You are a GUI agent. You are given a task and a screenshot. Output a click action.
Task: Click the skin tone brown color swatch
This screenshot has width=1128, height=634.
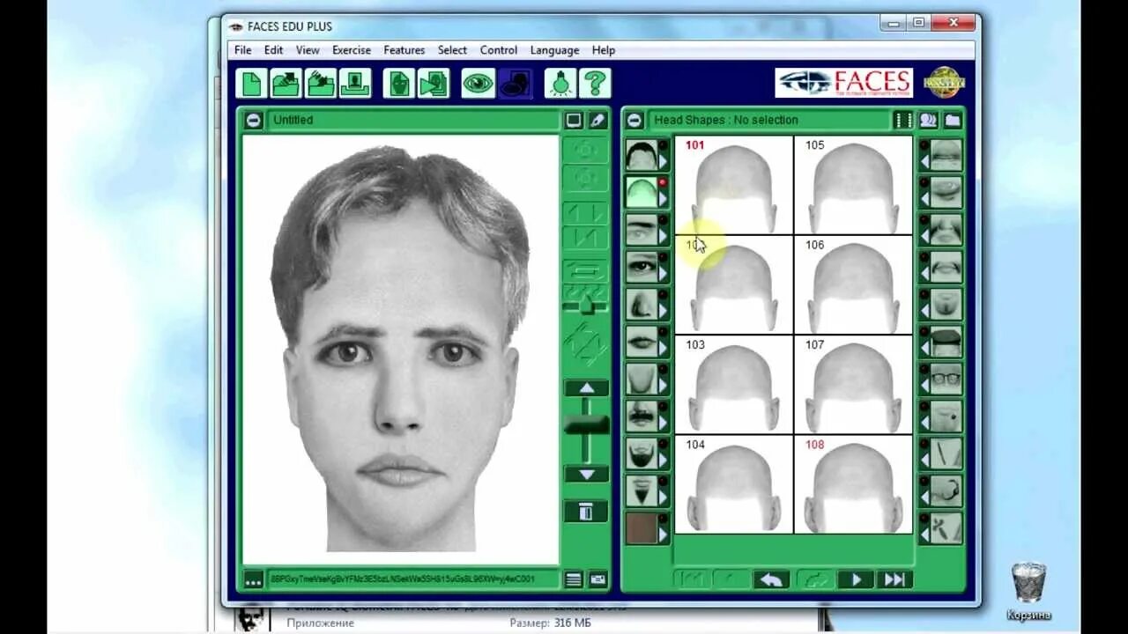[642, 527]
